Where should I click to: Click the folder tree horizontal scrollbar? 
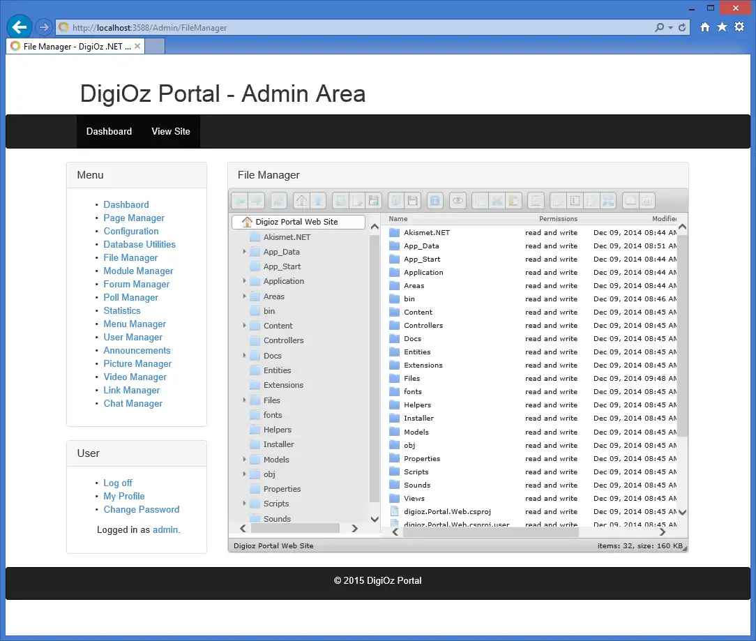tap(294, 529)
